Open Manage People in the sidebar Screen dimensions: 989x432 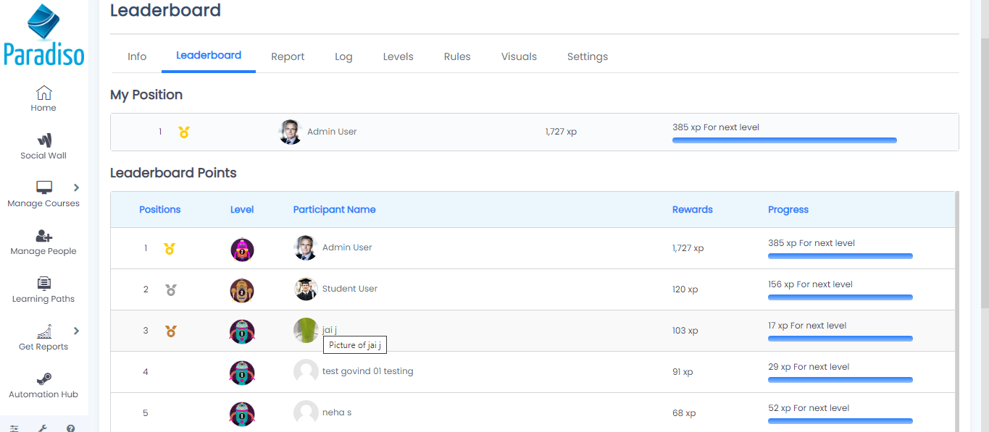point(43,242)
